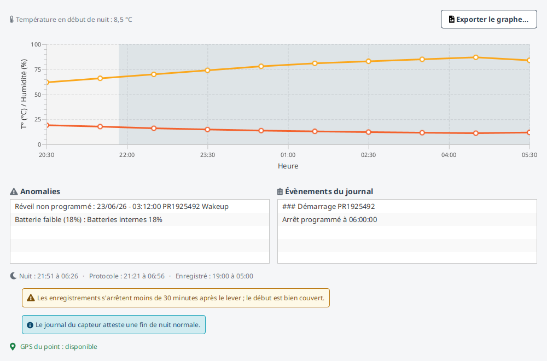Click the Température en début de nuit : 8,5 °C text
This screenshot has height=361, width=547.
(74, 20)
